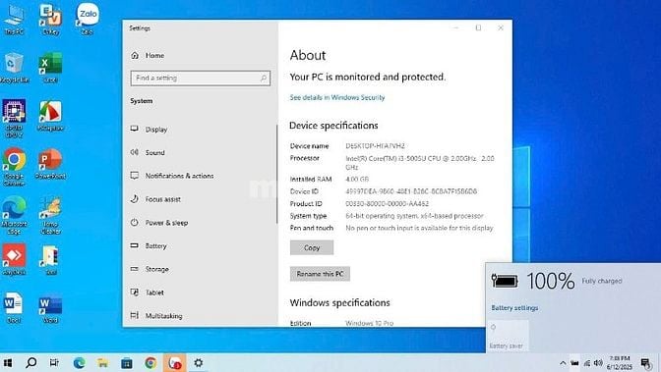Click the Copy device specifications button
The width and height of the screenshot is (661, 372).
pyautogui.click(x=312, y=247)
